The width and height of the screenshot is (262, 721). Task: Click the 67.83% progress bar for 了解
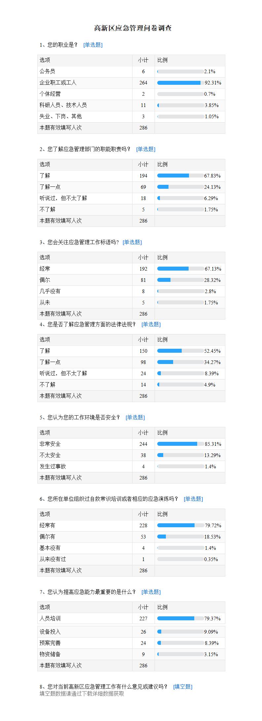(180, 176)
